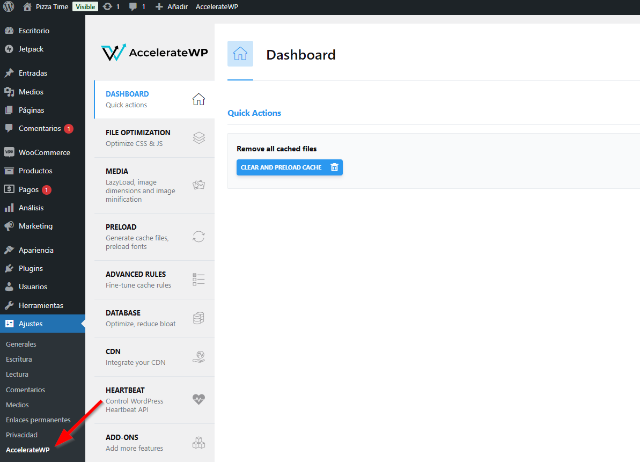This screenshot has width=640, height=462.
Task: Click the Escritorio dashboard gauge icon
Action: point(9,31)
